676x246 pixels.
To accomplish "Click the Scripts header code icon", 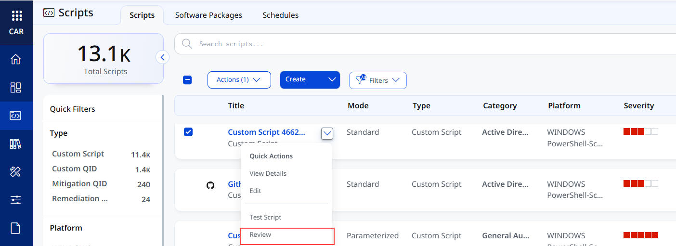I will (x=49, y=13).
